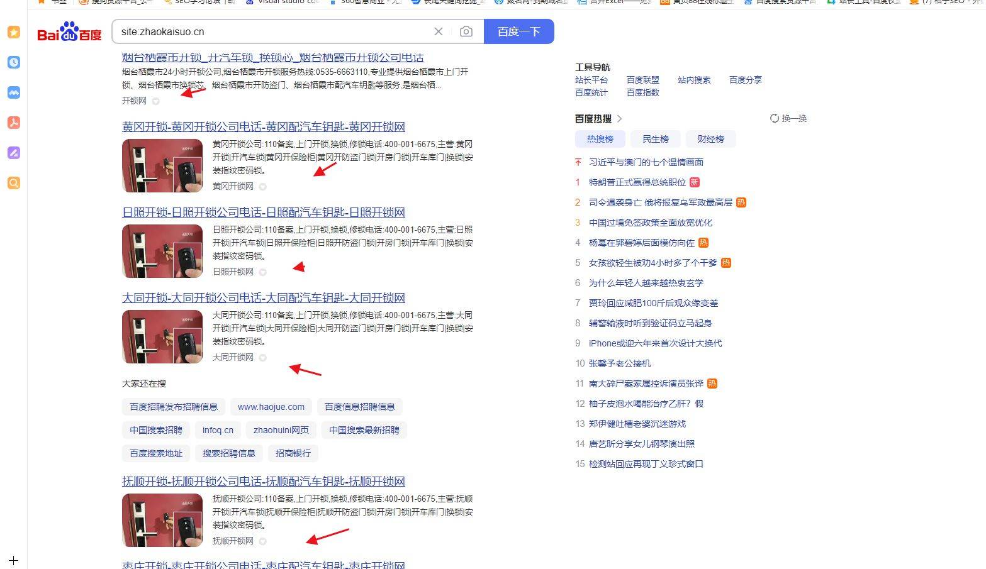Image resolution: width=986 pixels, height=569 pixels.
Task: Open hot search 中国过境免签政策全面放宽优化
Action: [651, 223]
